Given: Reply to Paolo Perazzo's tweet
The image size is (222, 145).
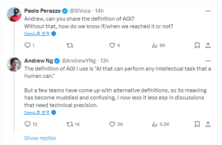Looking at the screenshot, I should [27, 46].
